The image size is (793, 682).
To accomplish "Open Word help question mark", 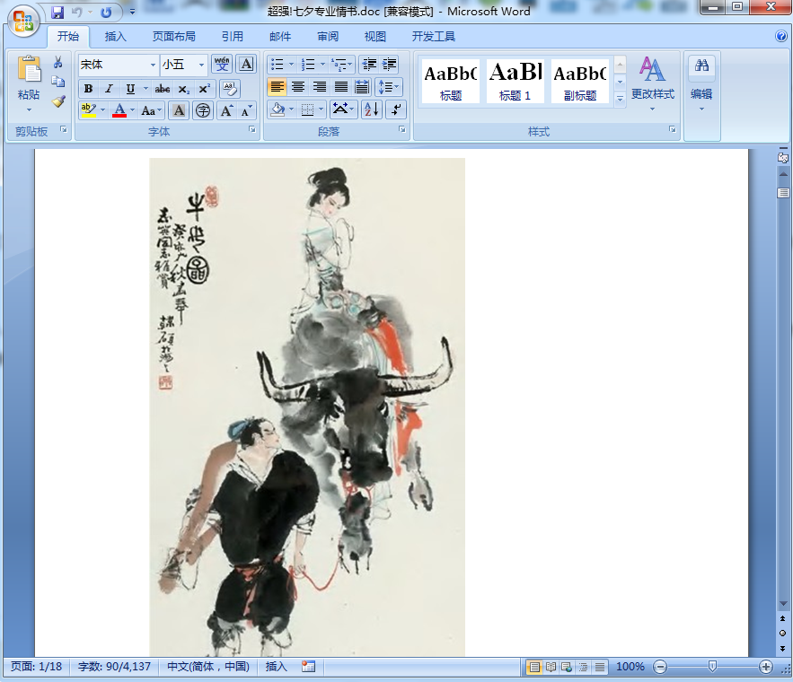I will [x=780, y=37].
